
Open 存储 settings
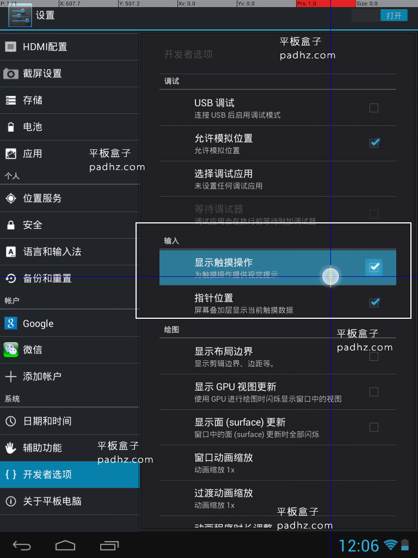[70, 100]
